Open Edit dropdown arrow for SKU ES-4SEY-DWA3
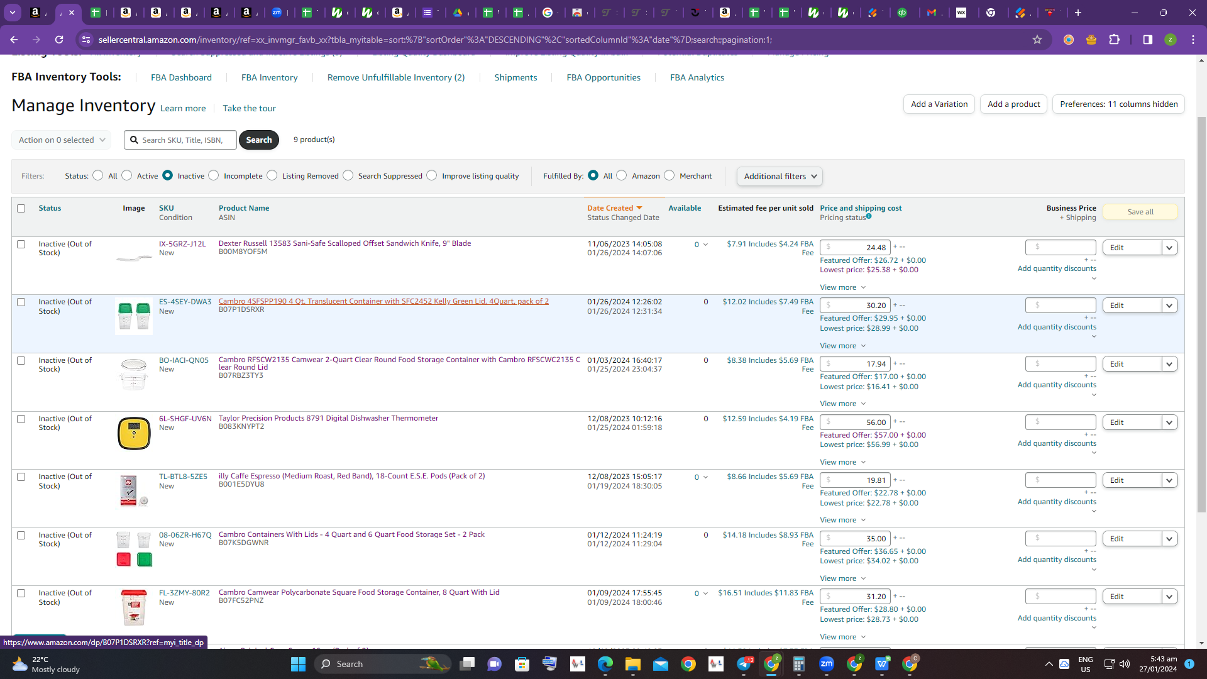The height and width of the screenshot is (679, 1207). (x=1169, y=306)
